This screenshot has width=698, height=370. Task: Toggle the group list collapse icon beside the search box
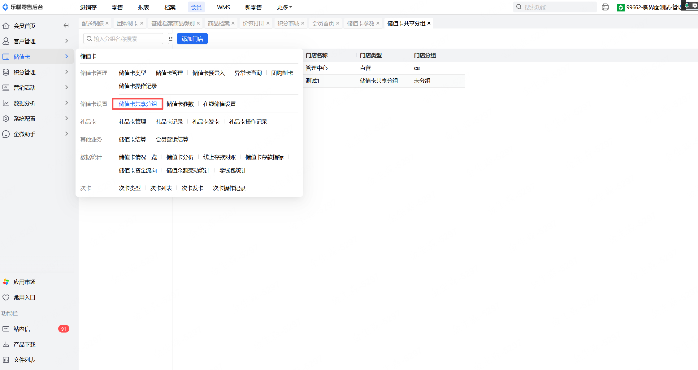171,39
